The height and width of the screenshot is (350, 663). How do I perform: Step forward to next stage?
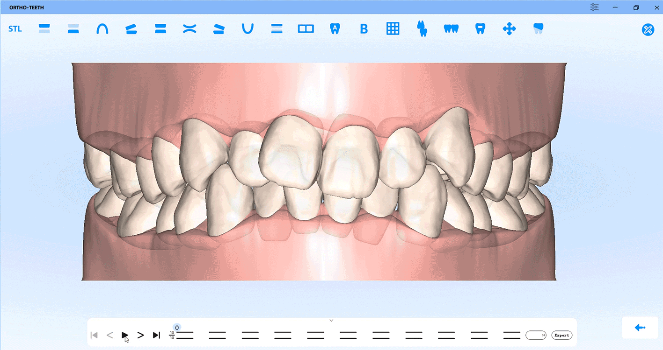140,335
